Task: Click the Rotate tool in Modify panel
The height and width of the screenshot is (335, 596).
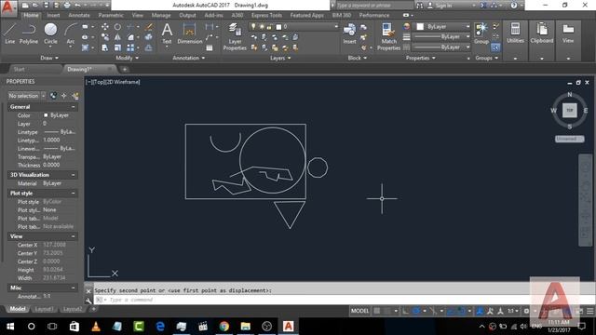Action: [x=117, y=27]
